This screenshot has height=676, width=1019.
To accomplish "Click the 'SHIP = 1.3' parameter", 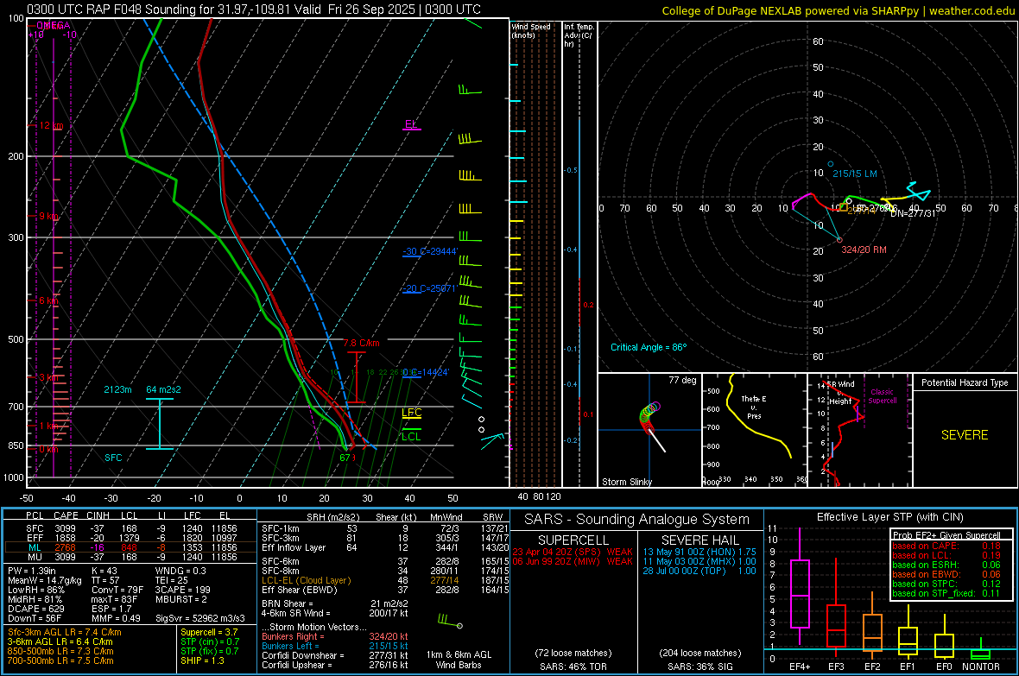I will point(202,660).
